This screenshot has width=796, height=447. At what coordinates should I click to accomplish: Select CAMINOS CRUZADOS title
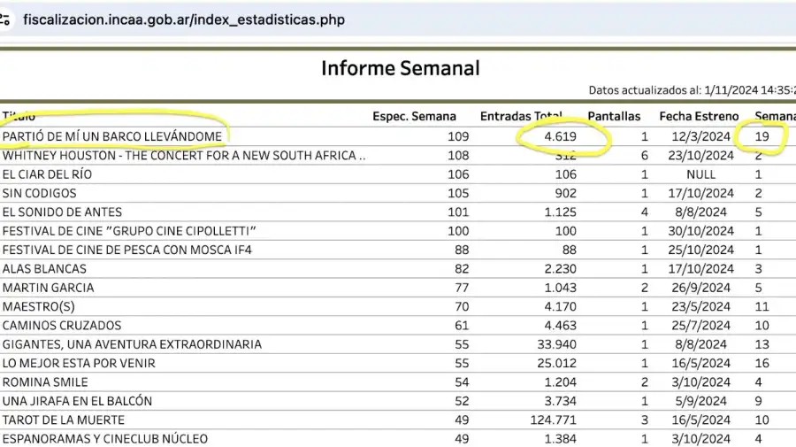coord(62,325)
